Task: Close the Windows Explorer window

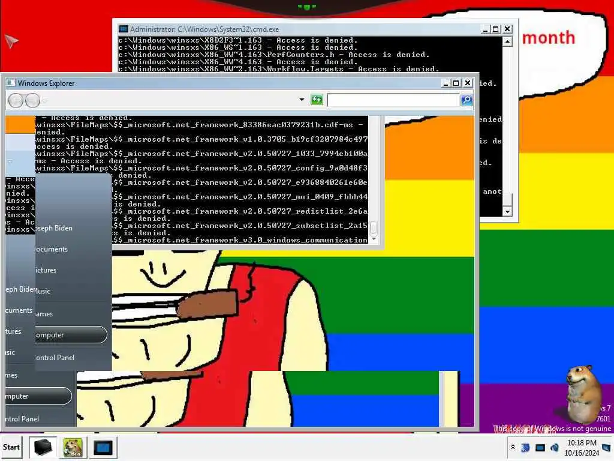Action: [x=468, y=83]
